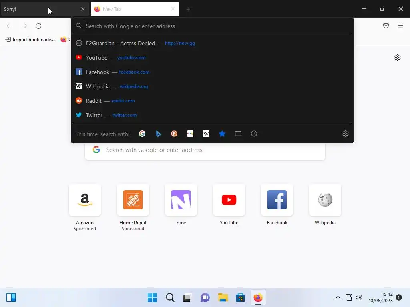Close the New Tab tab
The height and width of the screenshot is (307, 410).
tap(173, 9)
